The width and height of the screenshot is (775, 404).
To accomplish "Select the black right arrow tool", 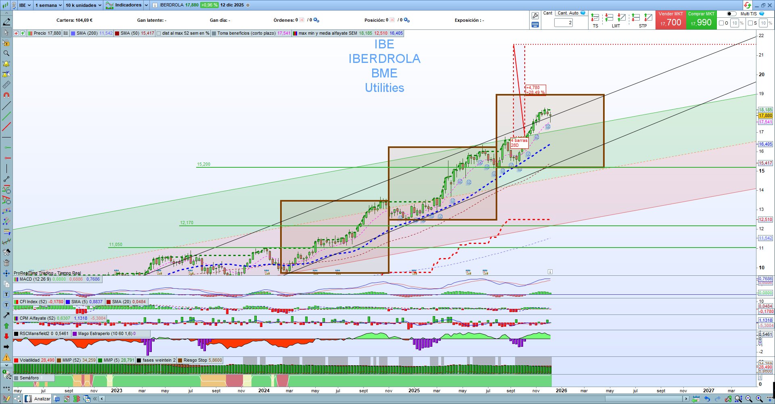I will (x=6, y=347).
